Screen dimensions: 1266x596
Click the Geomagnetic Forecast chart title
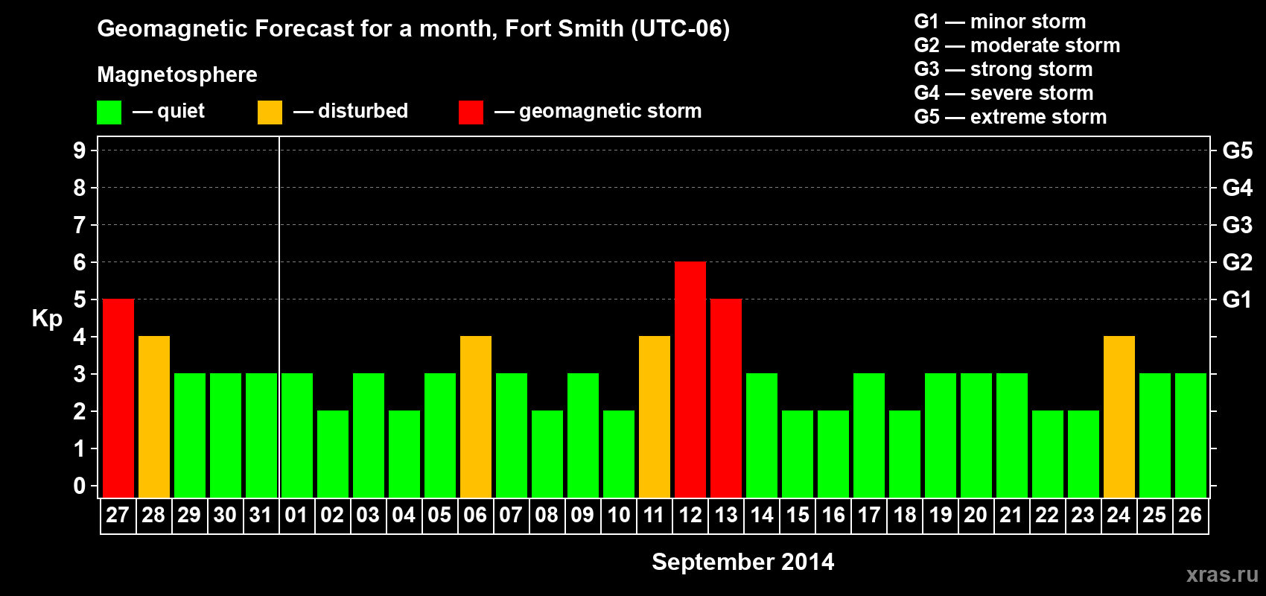[x=413, y=29]
